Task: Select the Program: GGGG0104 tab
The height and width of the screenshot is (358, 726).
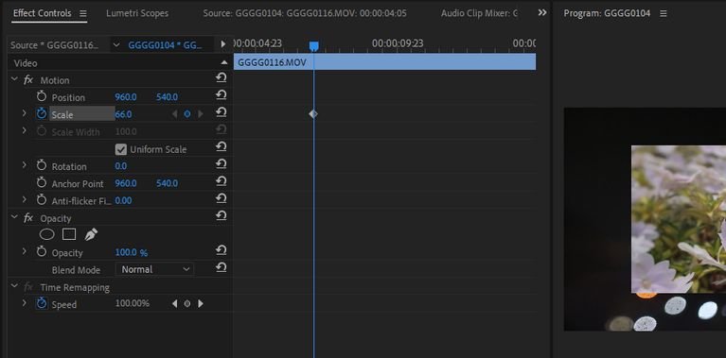Action: (x=607, y=13)
